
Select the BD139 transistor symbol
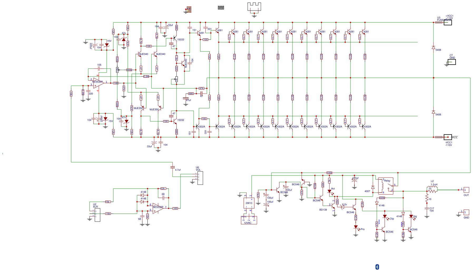tap(333, 205)
